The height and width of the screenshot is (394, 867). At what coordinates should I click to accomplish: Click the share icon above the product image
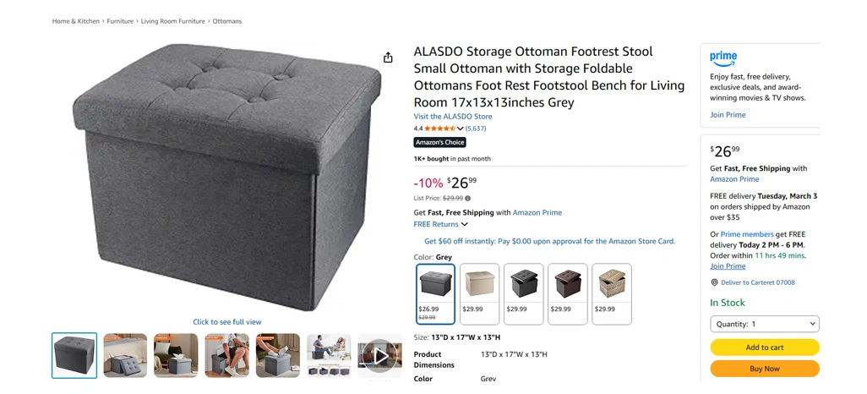(388, 57)
